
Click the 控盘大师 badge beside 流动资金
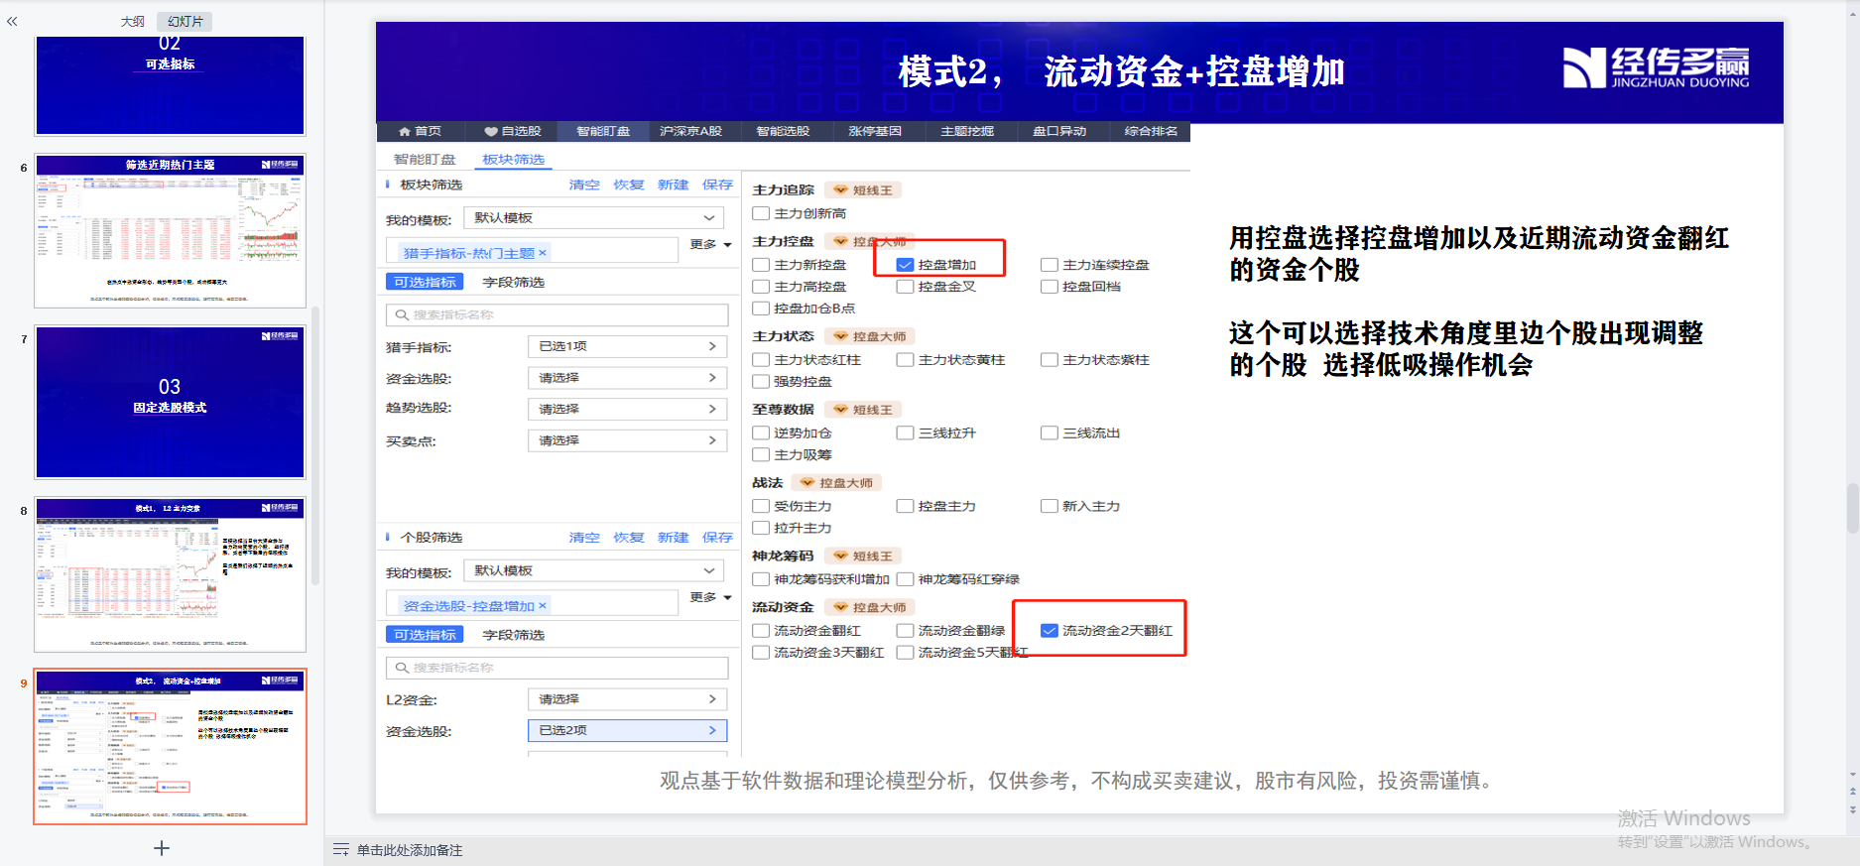[x=870, y=607]
